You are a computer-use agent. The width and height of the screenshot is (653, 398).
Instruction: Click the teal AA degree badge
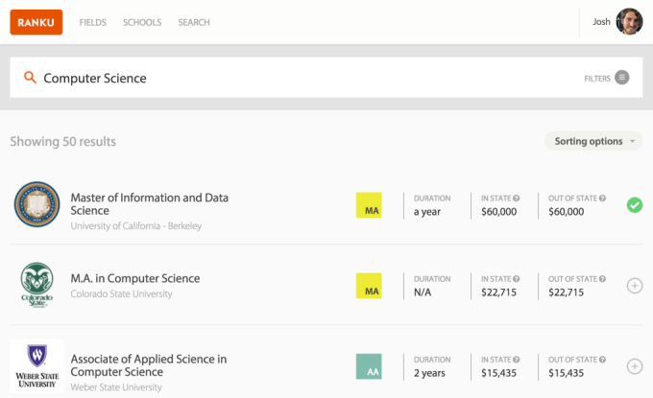click(x=369, y=366)
